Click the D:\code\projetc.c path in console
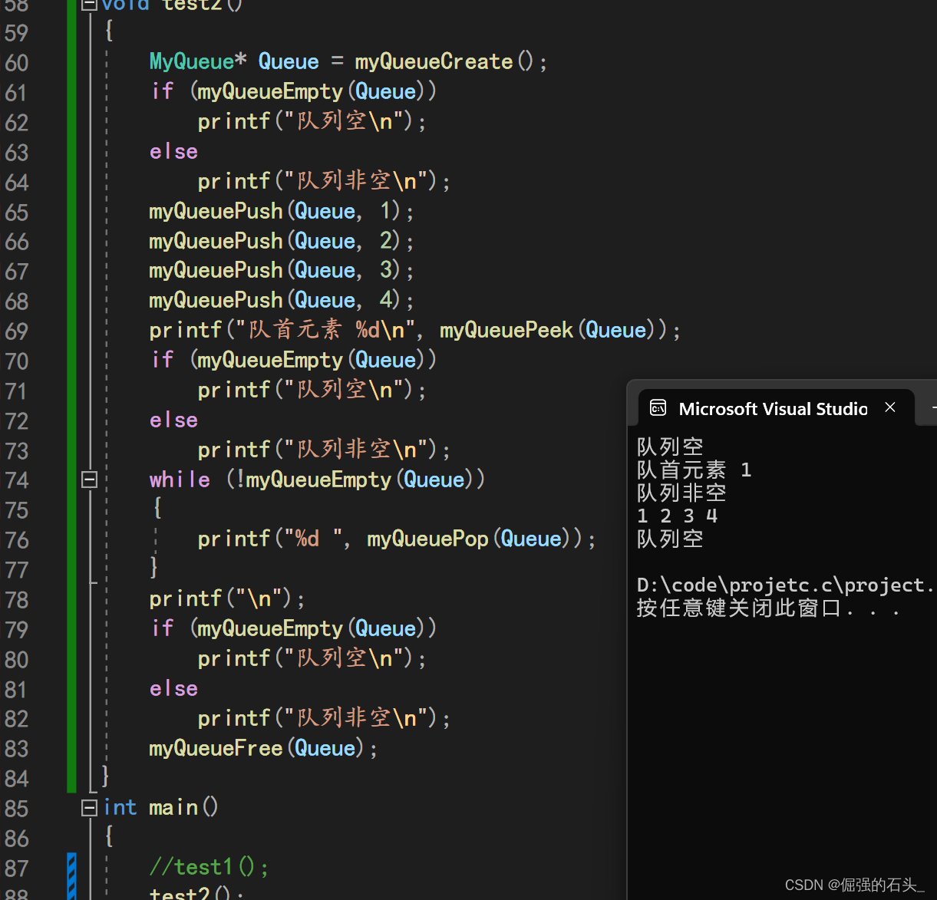 pos(786,585)
